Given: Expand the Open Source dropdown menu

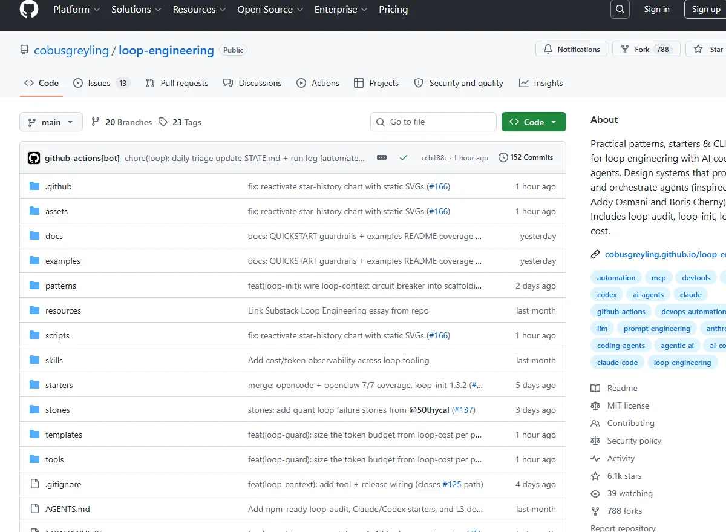Looking at the screenshot, I should 270,9.
